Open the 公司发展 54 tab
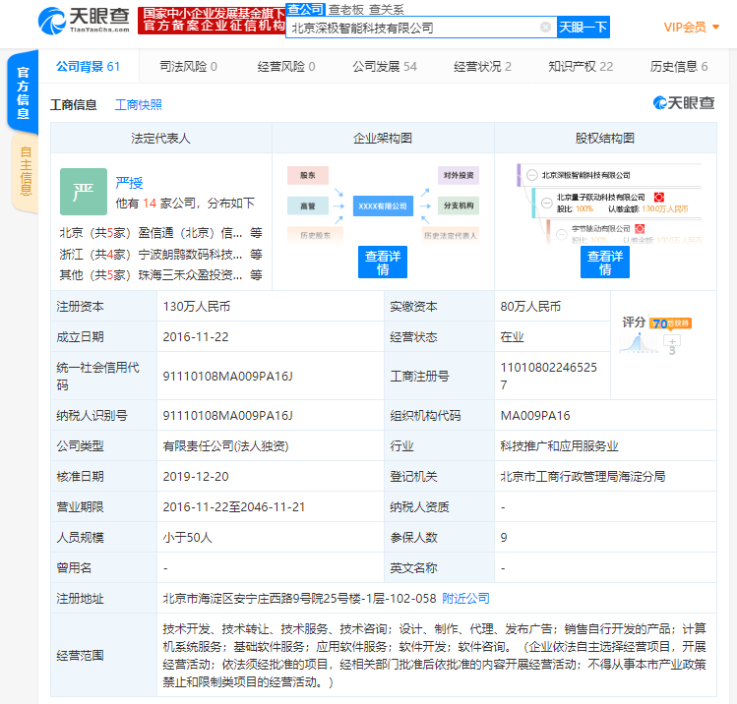Screen dimensions: 737x704 (x=385, y=67)
